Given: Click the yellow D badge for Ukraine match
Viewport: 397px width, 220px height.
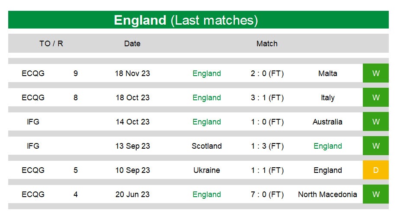Looking at the screenshot, I should (376, 170).
